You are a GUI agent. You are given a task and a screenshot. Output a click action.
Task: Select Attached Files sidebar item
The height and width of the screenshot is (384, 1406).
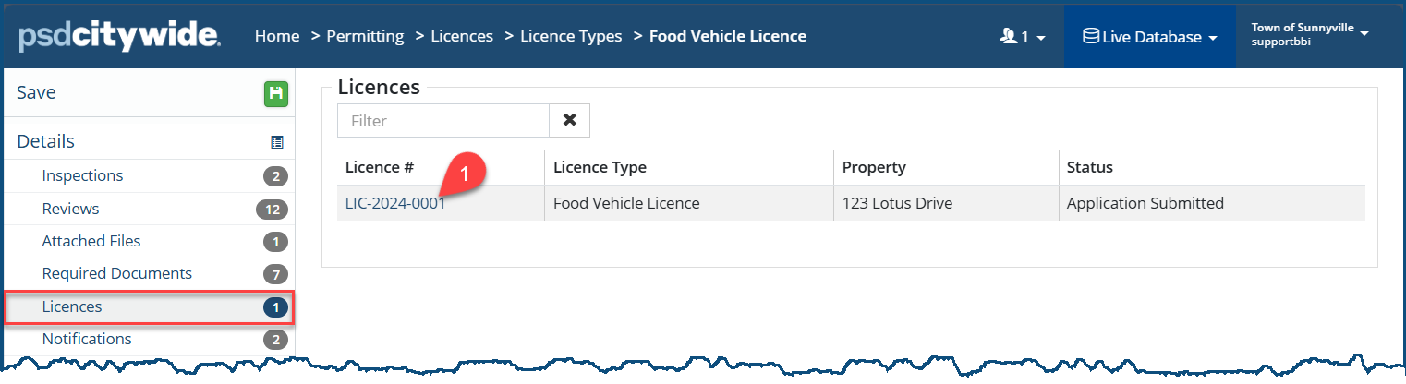coord(91,241)
